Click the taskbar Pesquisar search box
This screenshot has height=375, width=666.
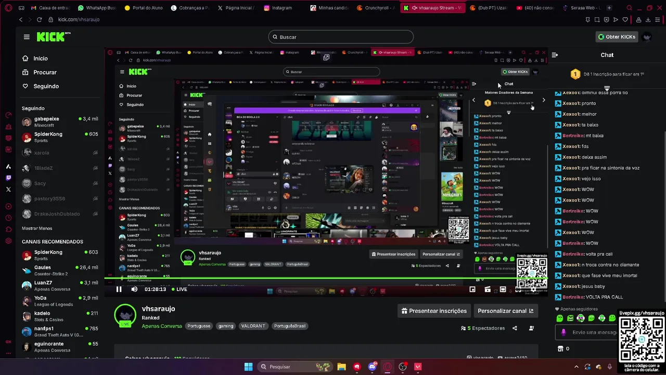tap(294, 367)
